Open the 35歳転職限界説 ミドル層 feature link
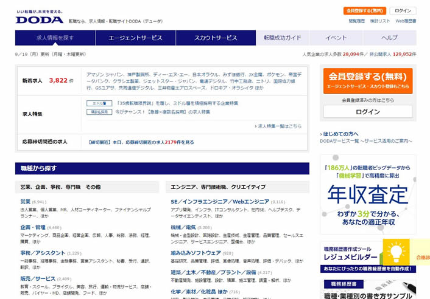The width and height of the screenshot is (430, 299). tap(177, 103)
